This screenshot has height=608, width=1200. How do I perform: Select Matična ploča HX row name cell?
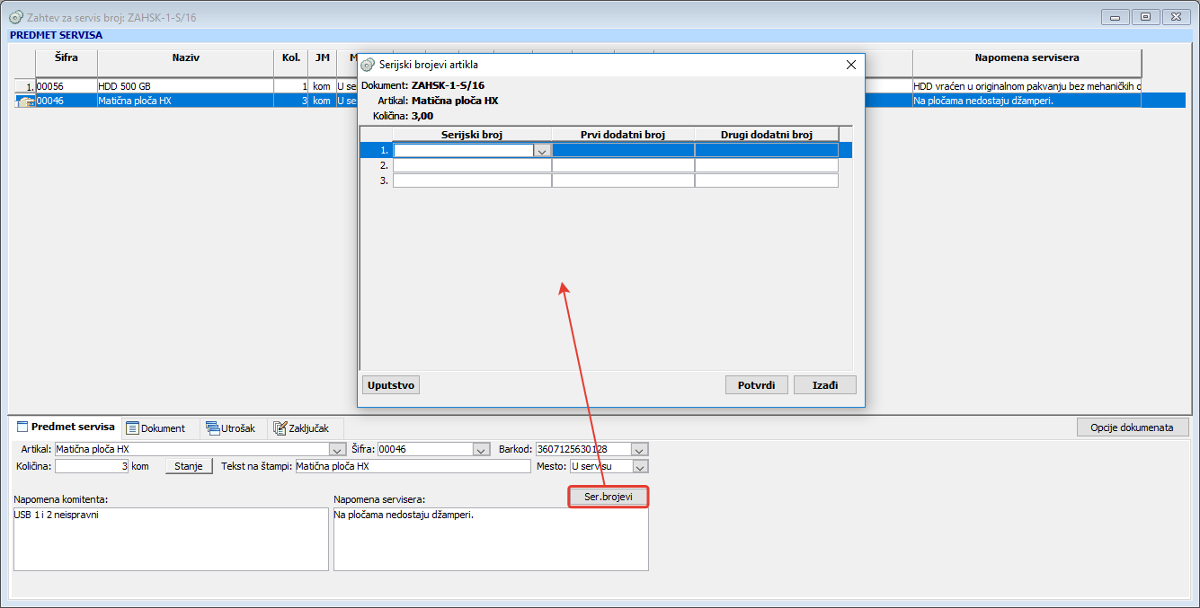[184, 101]
